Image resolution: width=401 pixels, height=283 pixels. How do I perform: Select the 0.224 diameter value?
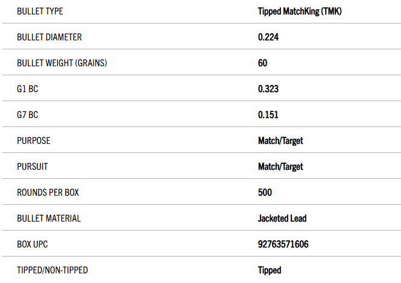tap(268, 37)
